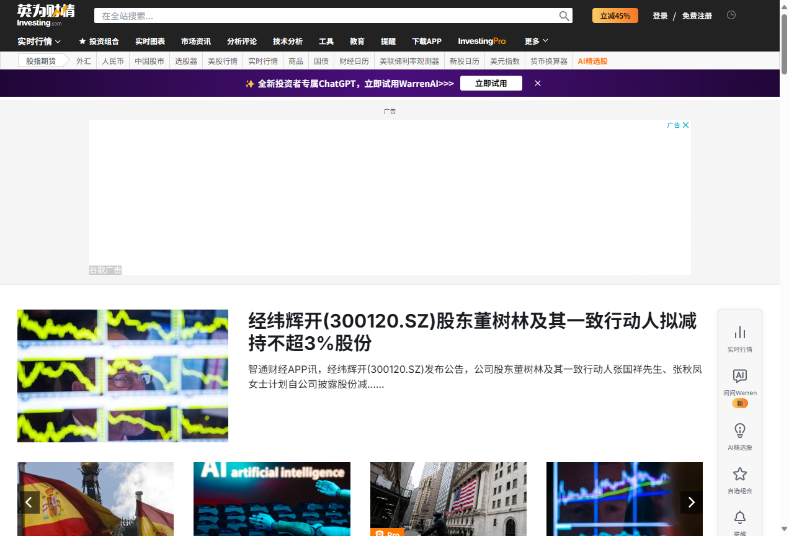This screenshot has height=536, width=789.
Task: Select the 自选组合 star icon
Action: 739,473
